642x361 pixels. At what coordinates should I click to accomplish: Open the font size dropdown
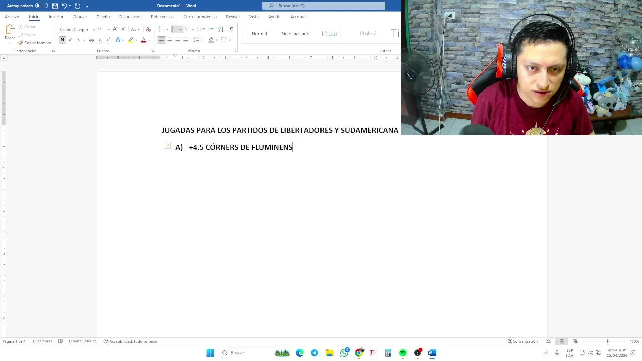[x=108, y=29]
